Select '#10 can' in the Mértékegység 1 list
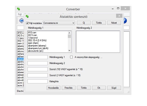147x106 pixels. 32,32
